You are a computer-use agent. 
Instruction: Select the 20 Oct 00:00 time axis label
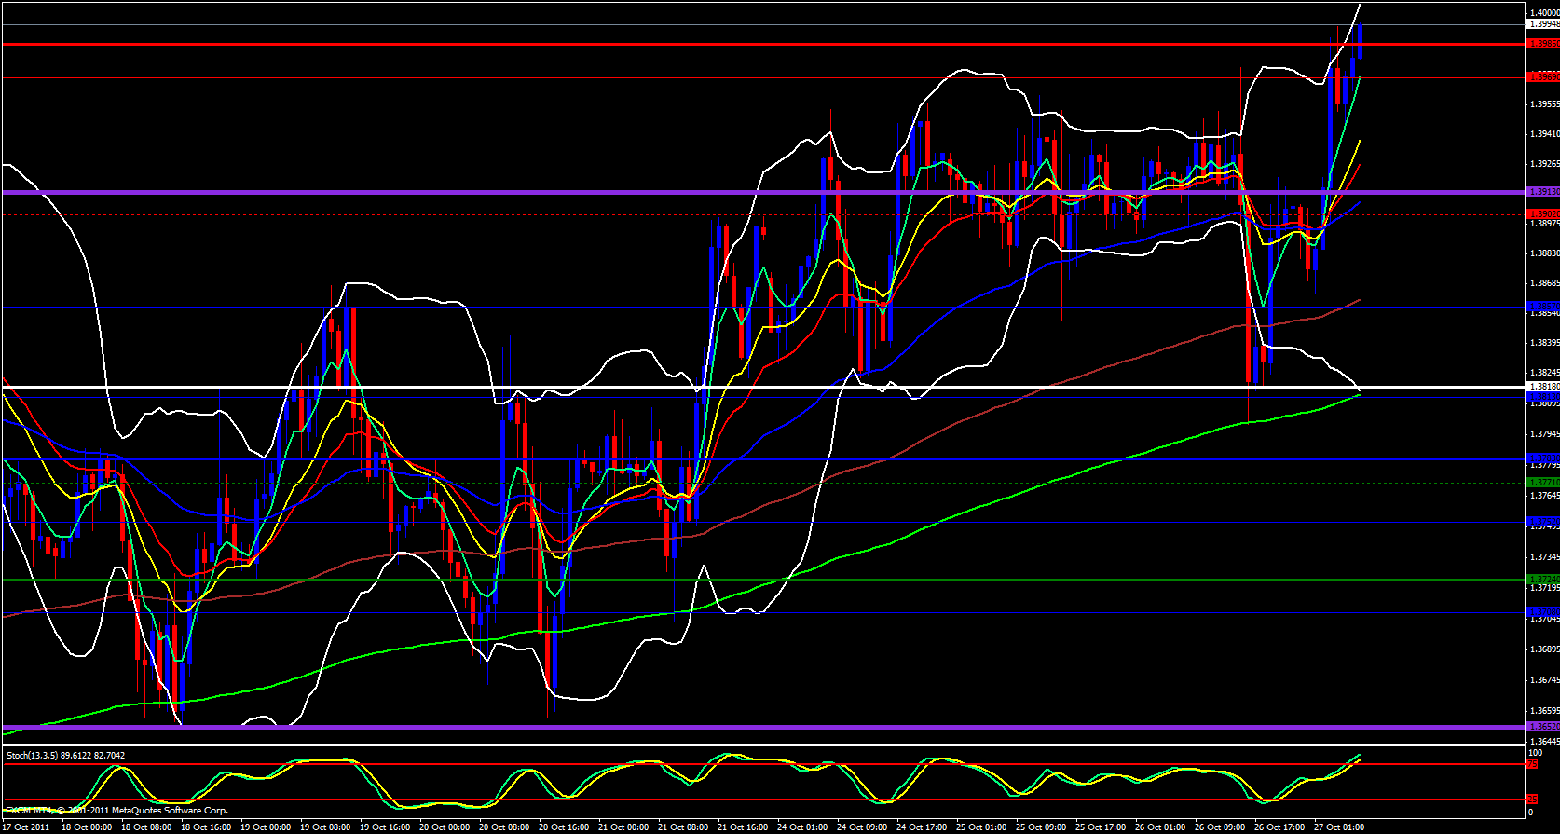[x=445, y=827]
